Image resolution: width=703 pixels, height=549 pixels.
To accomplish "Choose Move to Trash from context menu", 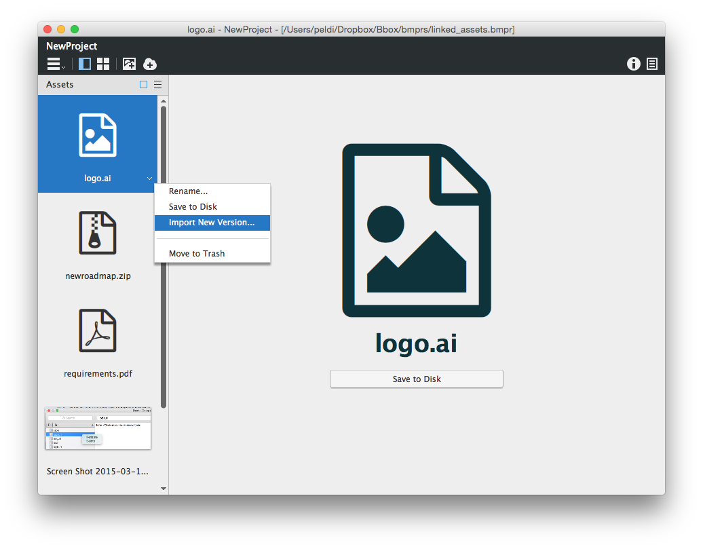I will [x=197, y=254].
